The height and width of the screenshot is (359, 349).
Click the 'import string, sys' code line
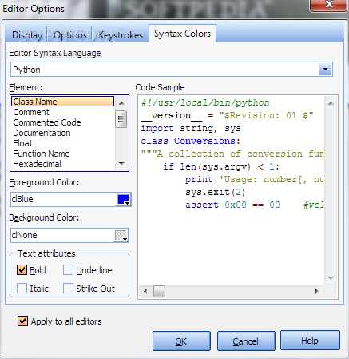[191, 128]
